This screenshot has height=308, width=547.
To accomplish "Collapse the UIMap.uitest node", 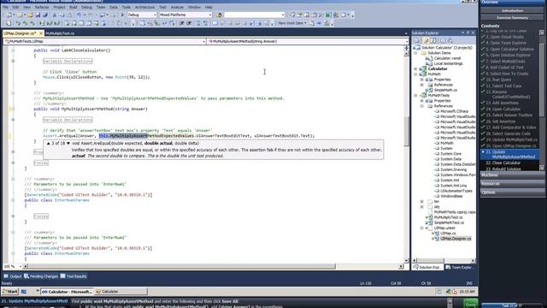I will (421, 228).
